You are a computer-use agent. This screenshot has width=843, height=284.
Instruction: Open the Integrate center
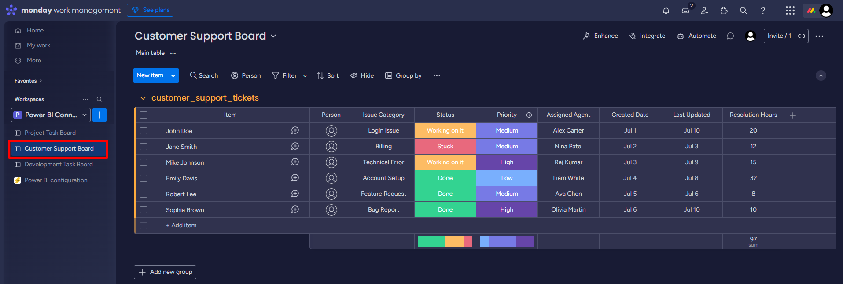click(647, 36)
